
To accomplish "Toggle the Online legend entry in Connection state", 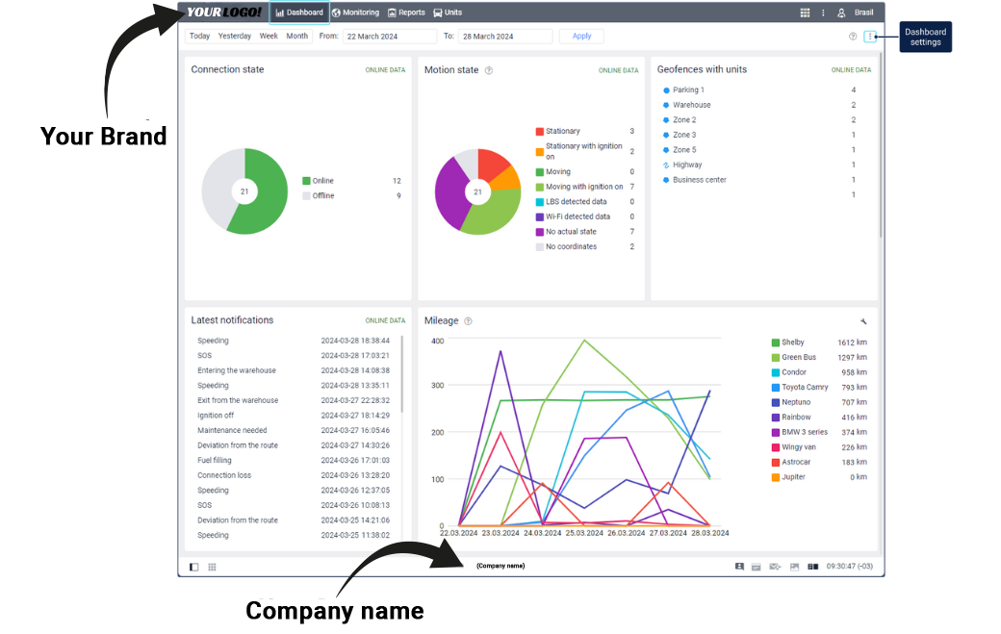I will coord(307,181).
